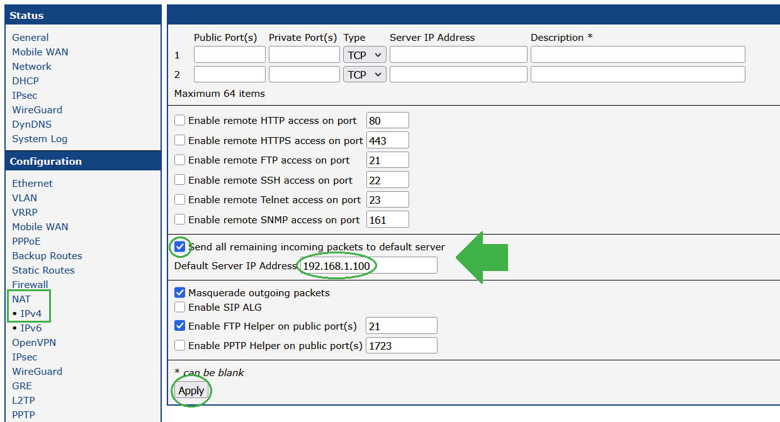Enable remote HTTP access checkbox
This screenshot has width=780, height=422.
[180, 120]
